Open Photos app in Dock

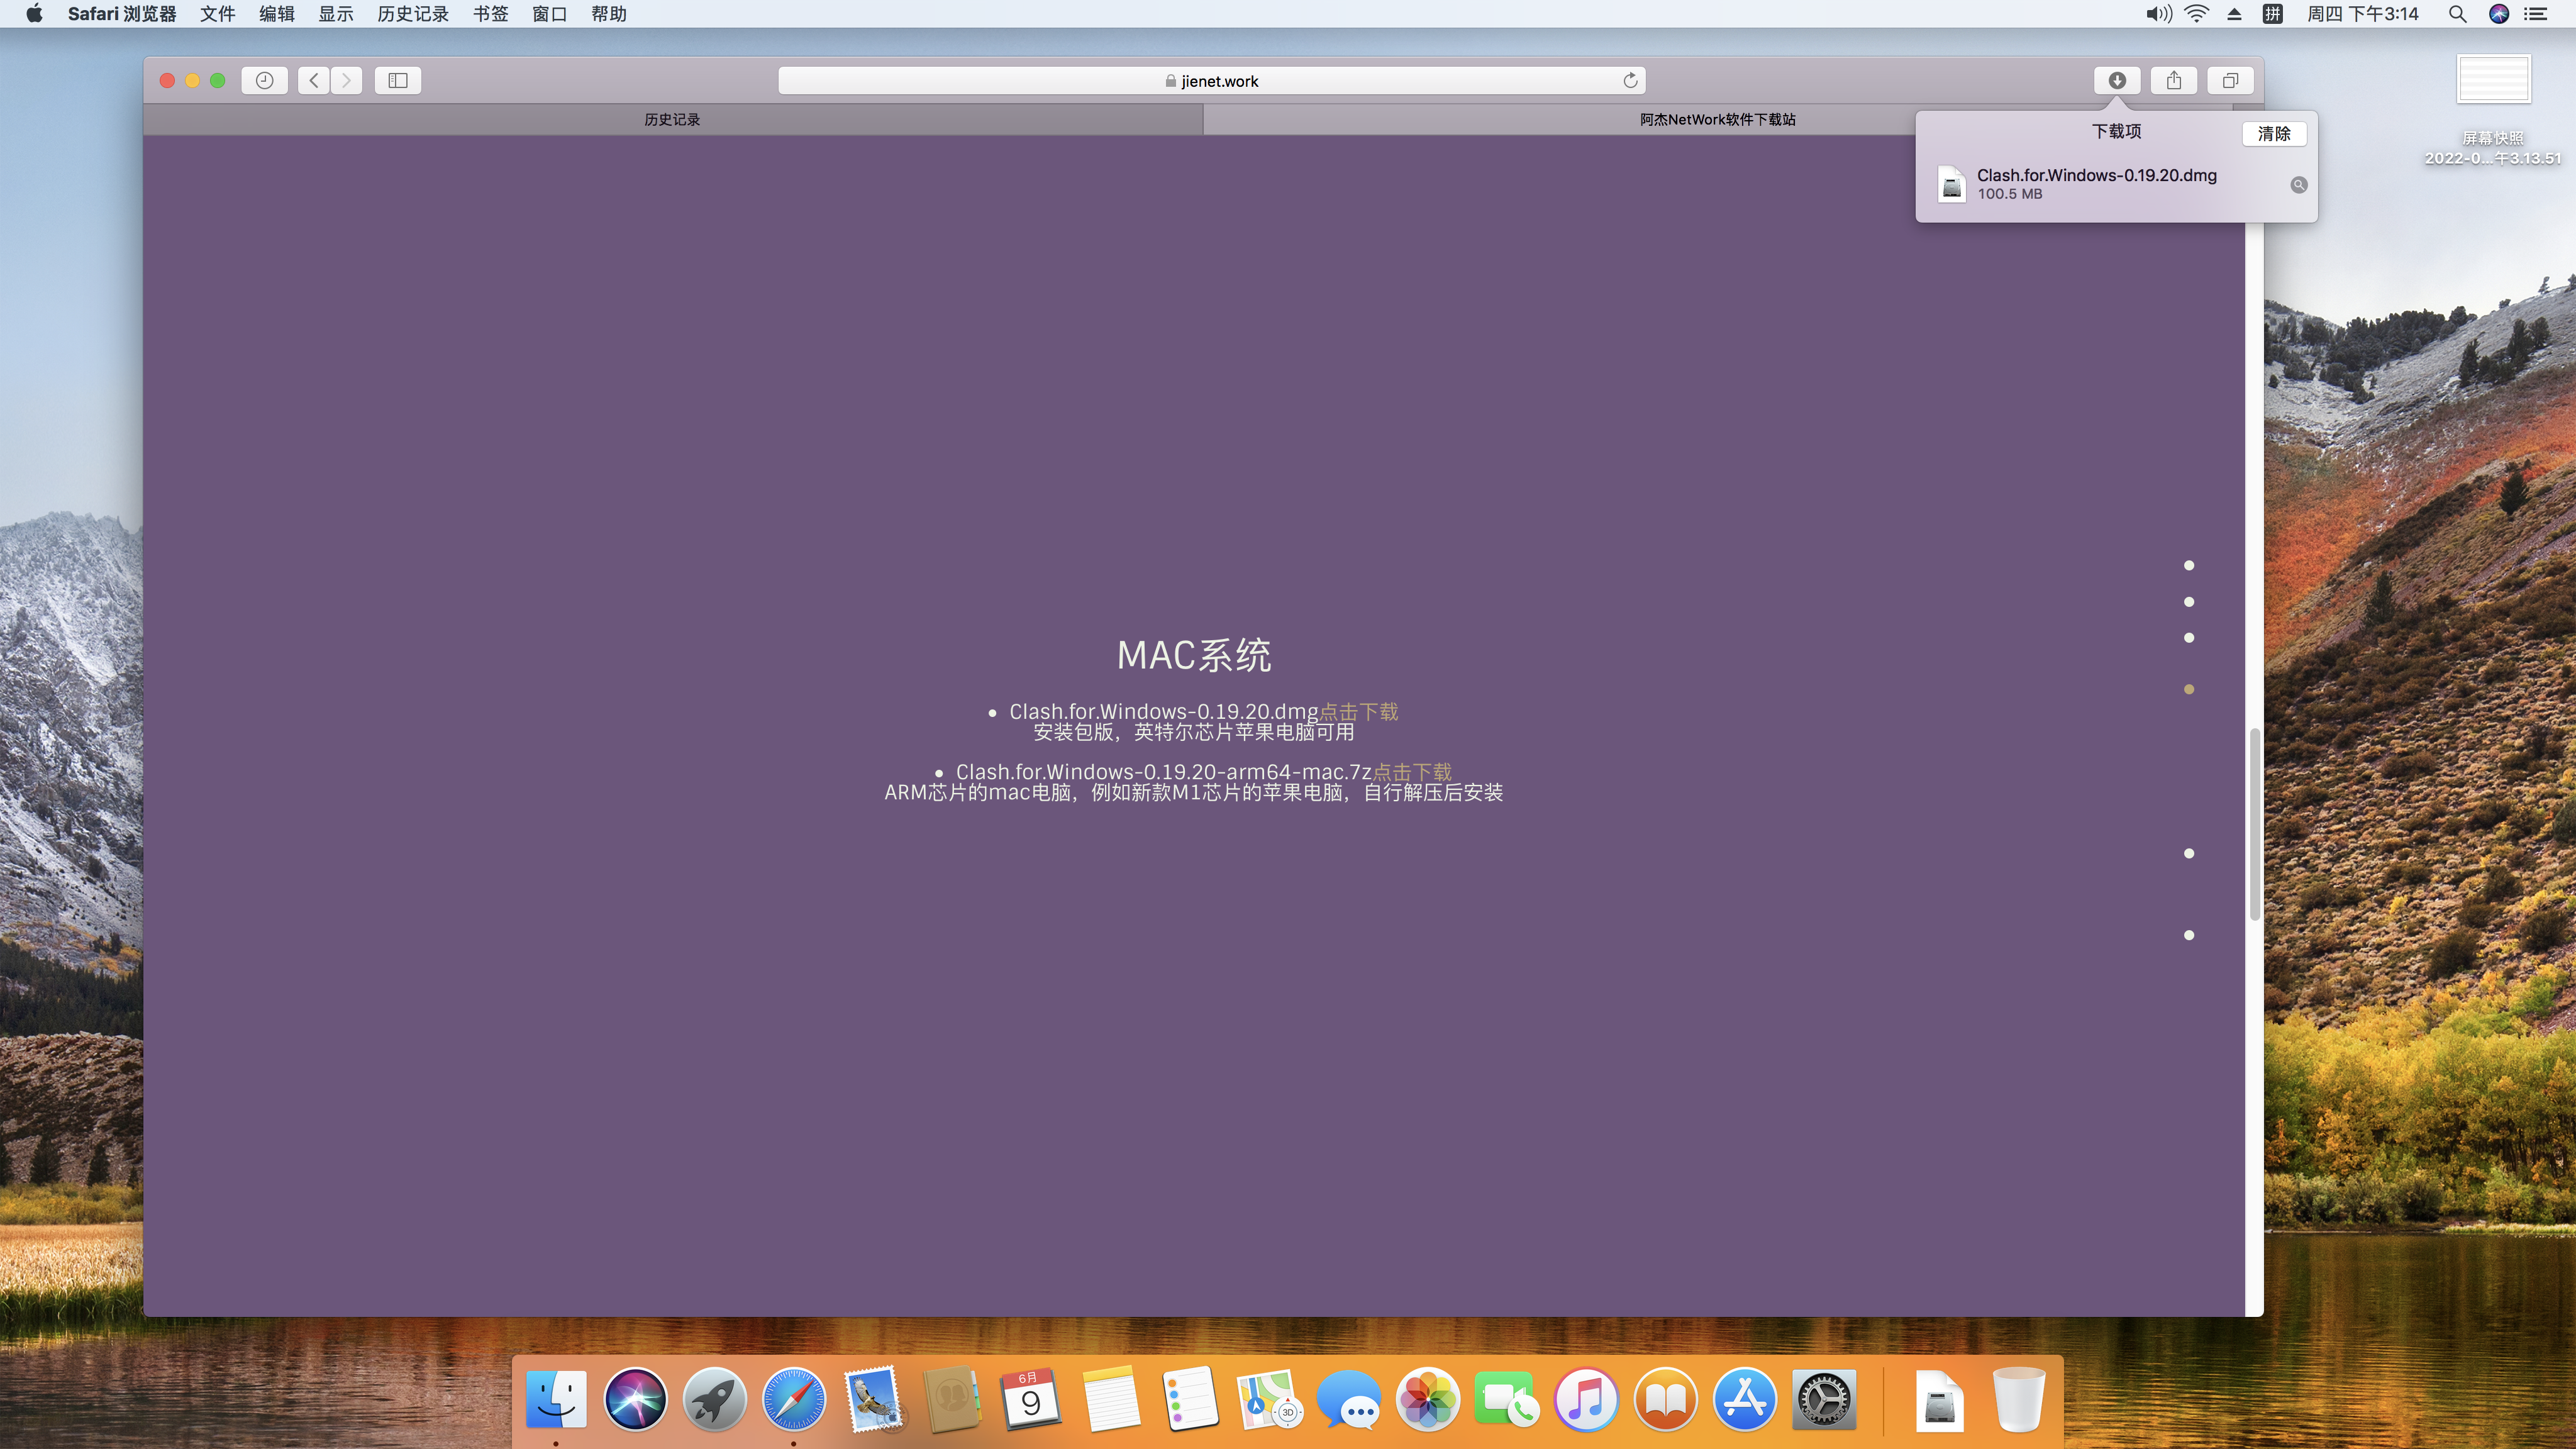point(1428,1399)
